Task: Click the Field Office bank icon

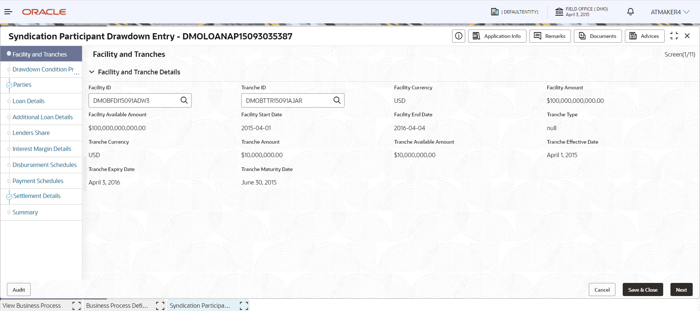Action: point(559,12)
